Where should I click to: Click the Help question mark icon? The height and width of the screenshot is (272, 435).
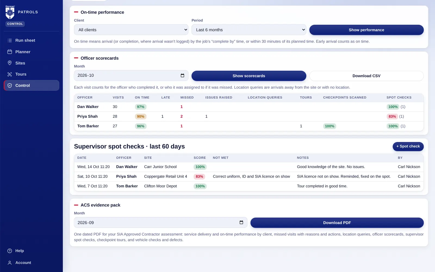10,251
